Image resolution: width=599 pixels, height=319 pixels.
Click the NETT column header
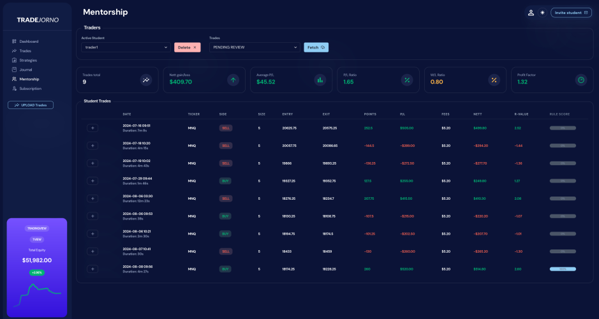[478, 114]
